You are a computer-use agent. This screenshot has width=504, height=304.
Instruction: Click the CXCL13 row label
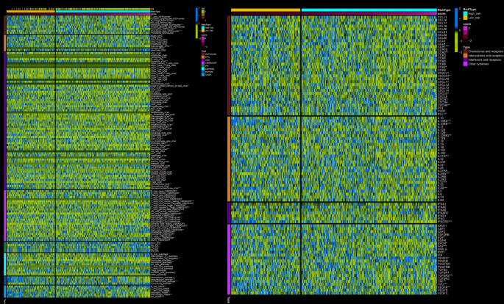point(443,87)
